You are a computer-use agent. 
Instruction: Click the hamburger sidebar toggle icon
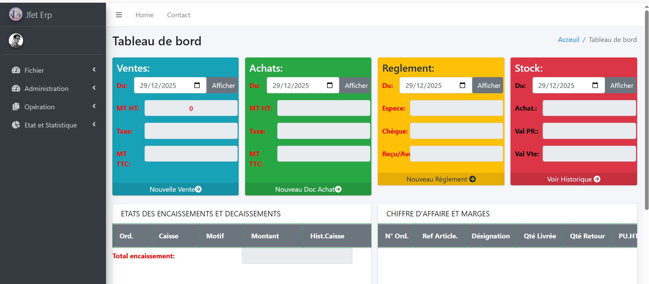click(x=119, y=15)
